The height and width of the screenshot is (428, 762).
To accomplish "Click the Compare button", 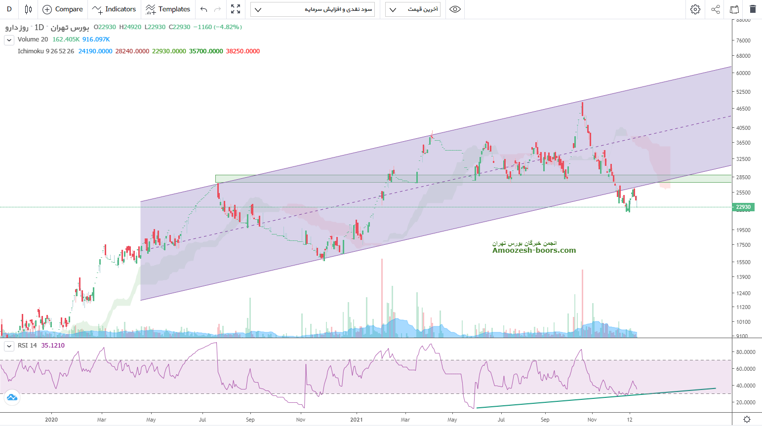I will (x=63, y=9).
